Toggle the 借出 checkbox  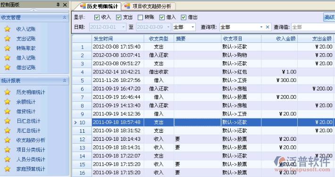coord(184,17)
